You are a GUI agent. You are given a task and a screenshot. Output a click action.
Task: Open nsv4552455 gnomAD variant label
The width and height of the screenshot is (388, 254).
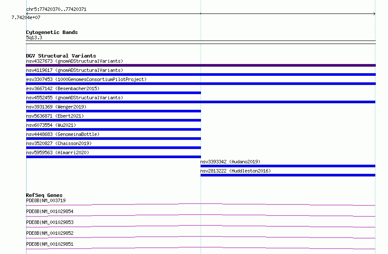click(x=75, y=98)
